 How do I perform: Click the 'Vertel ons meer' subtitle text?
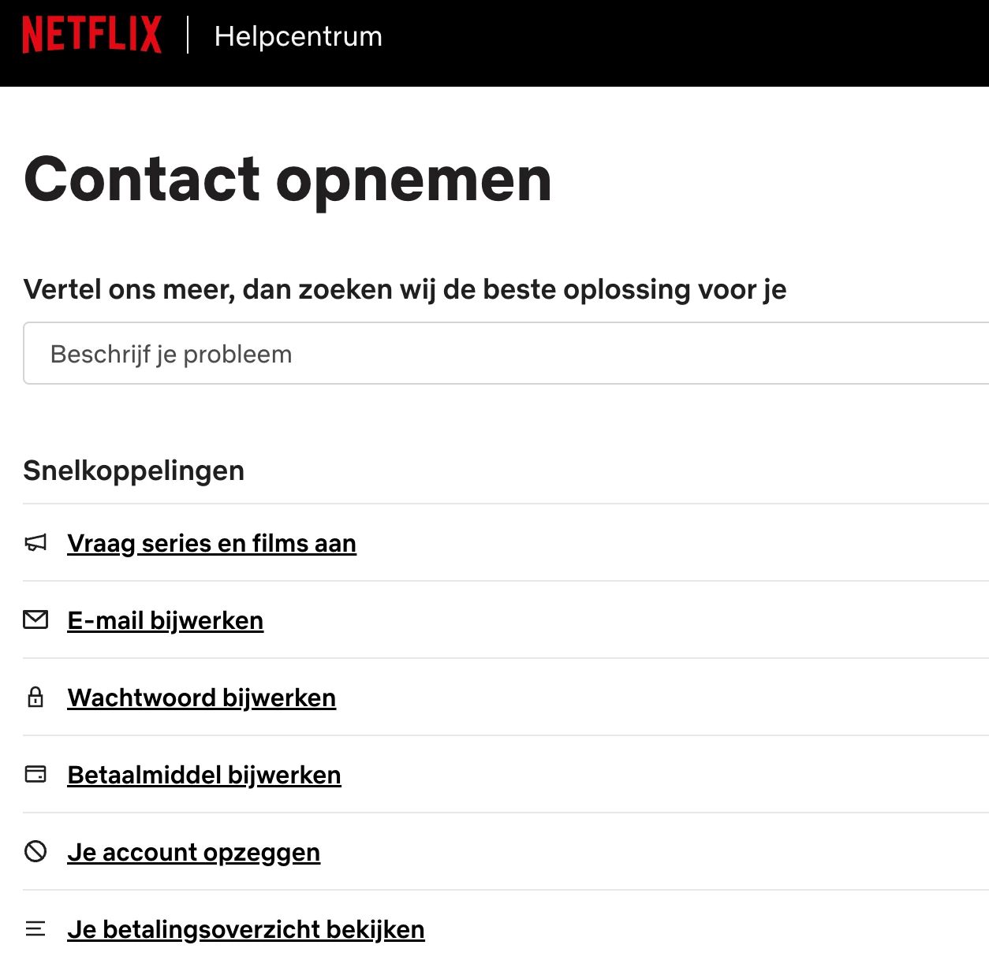tap(405, 289)
